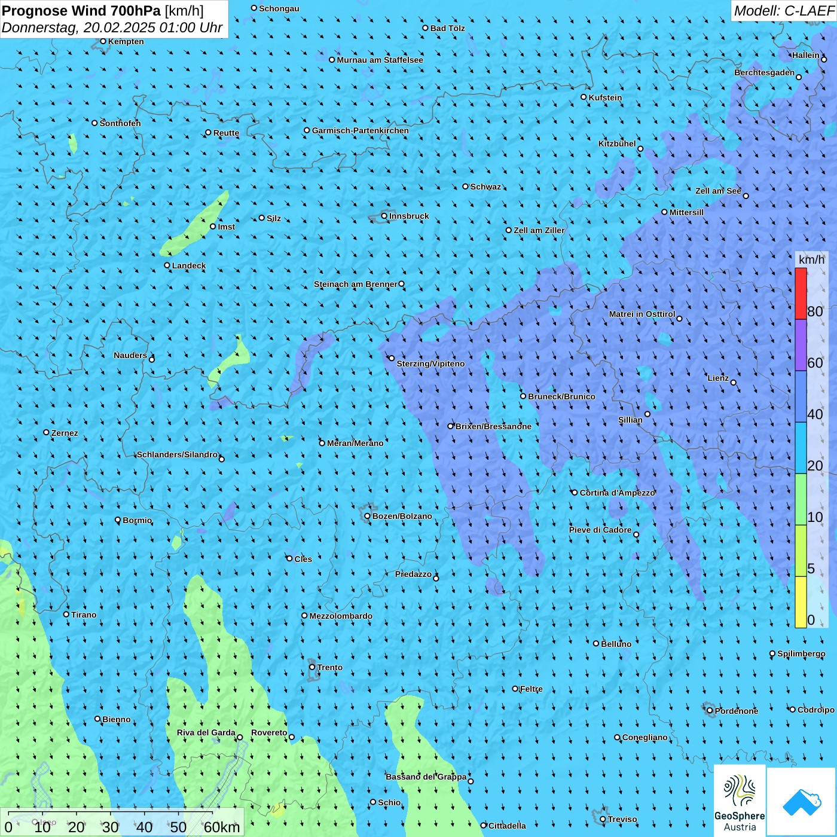Click the 'Berchtesgaden' town label

coord(765,72)
